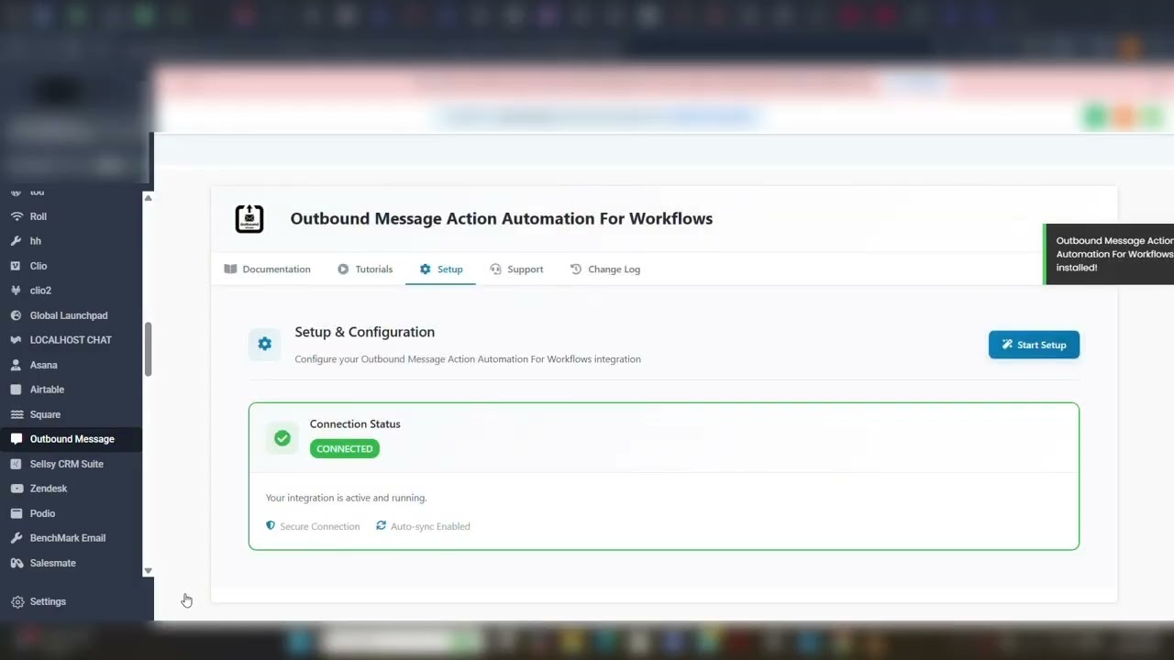Click the Secure Connection shield icon
Viewport: 1174px width, 660px height.
click(x=271, y=526)
